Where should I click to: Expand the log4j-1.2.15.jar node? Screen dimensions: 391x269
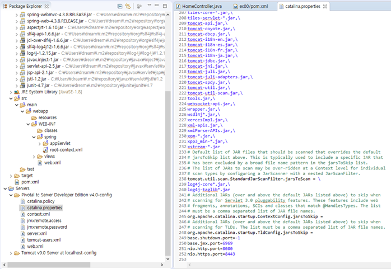16,54
